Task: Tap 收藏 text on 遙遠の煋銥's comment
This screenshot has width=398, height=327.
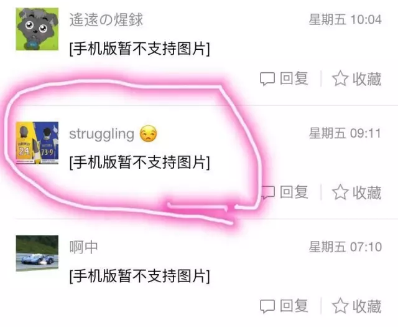Action: click(x=367, y=79)
